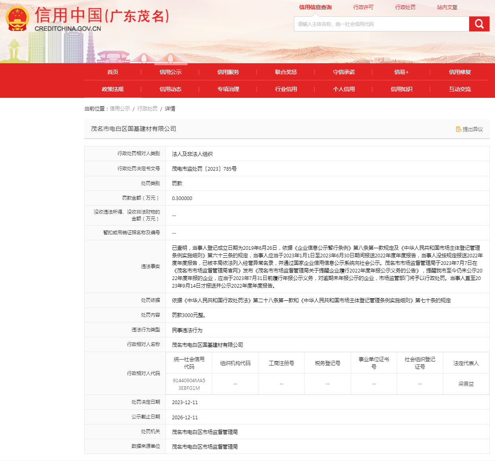Click the 违法事实 paragraph text
The height and width of the screenshot is (461, 495).
(x=327, y=266)
